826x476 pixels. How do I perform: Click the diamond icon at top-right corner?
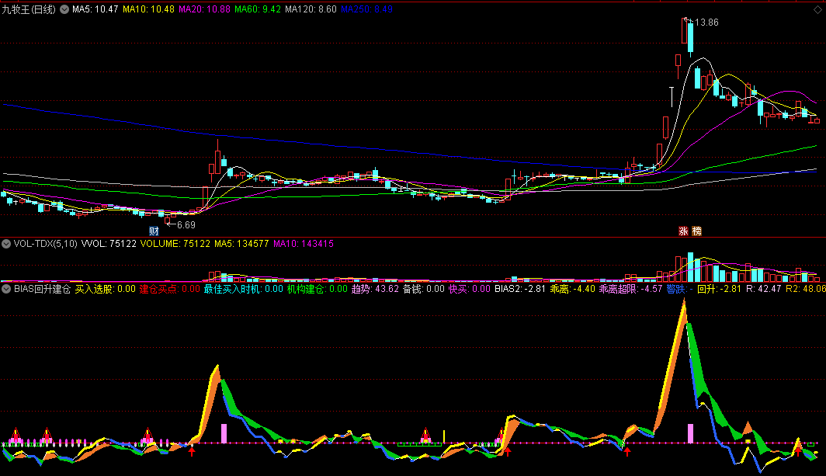point(817,9)
